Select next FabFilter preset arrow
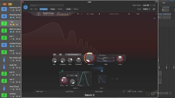The width and height of the screenshot is (175, 98). point(129,14)
